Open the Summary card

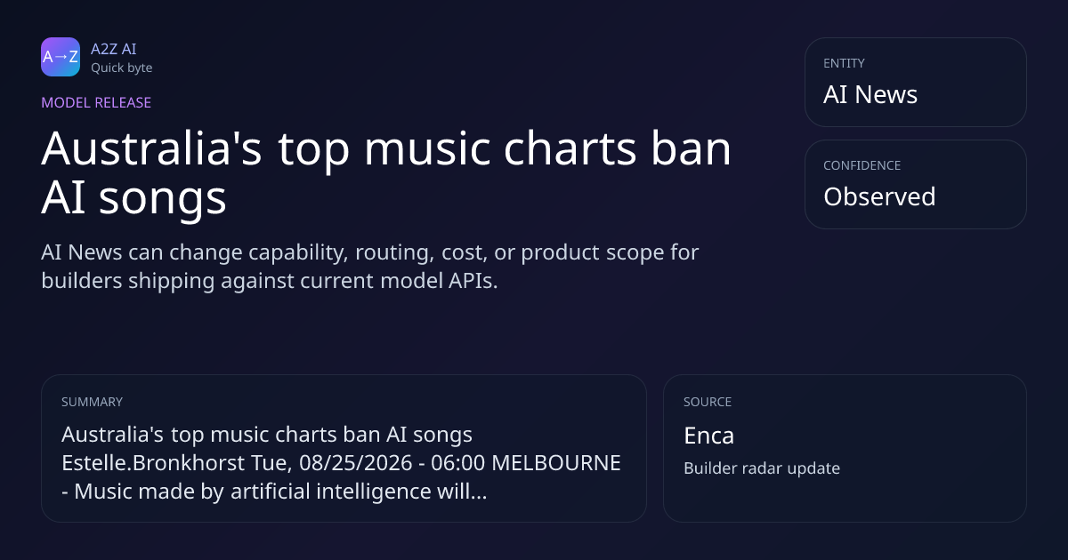(x=344, y=448)
